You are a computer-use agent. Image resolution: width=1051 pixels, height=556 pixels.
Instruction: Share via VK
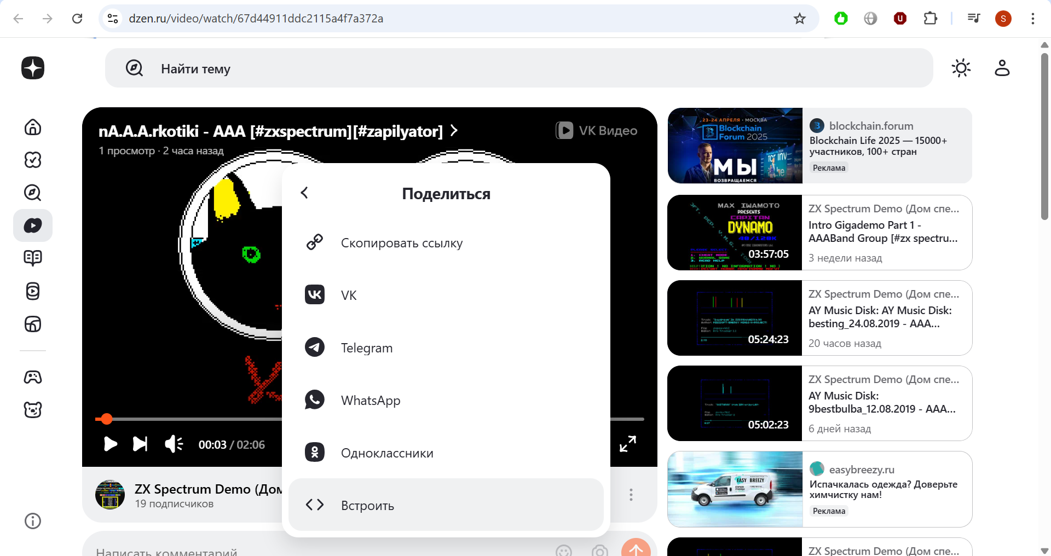pyautogui.click(x=446, y=295)
